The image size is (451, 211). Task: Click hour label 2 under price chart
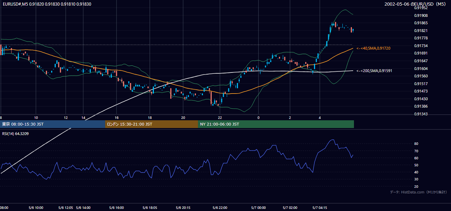(290, 117)
